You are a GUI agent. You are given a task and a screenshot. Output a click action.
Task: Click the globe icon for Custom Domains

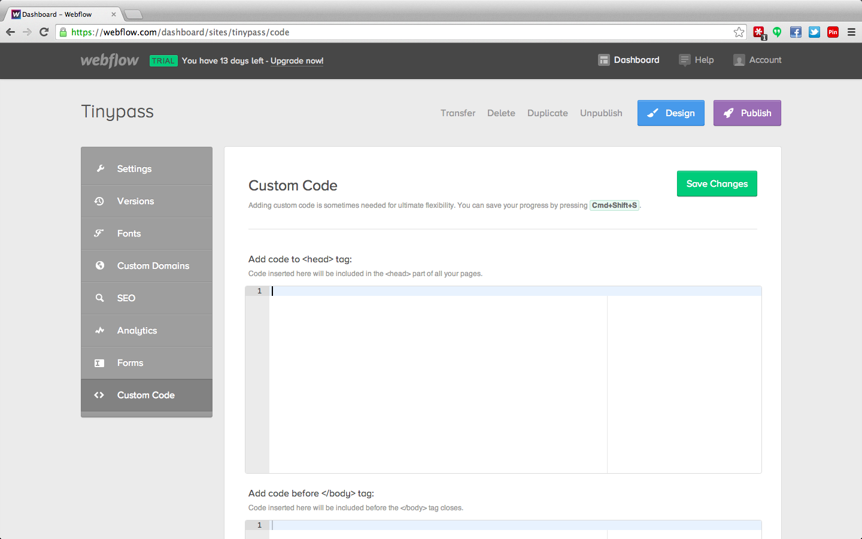[100, 265]
